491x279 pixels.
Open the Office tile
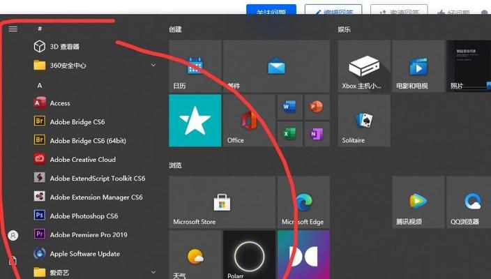pos(249,121)
